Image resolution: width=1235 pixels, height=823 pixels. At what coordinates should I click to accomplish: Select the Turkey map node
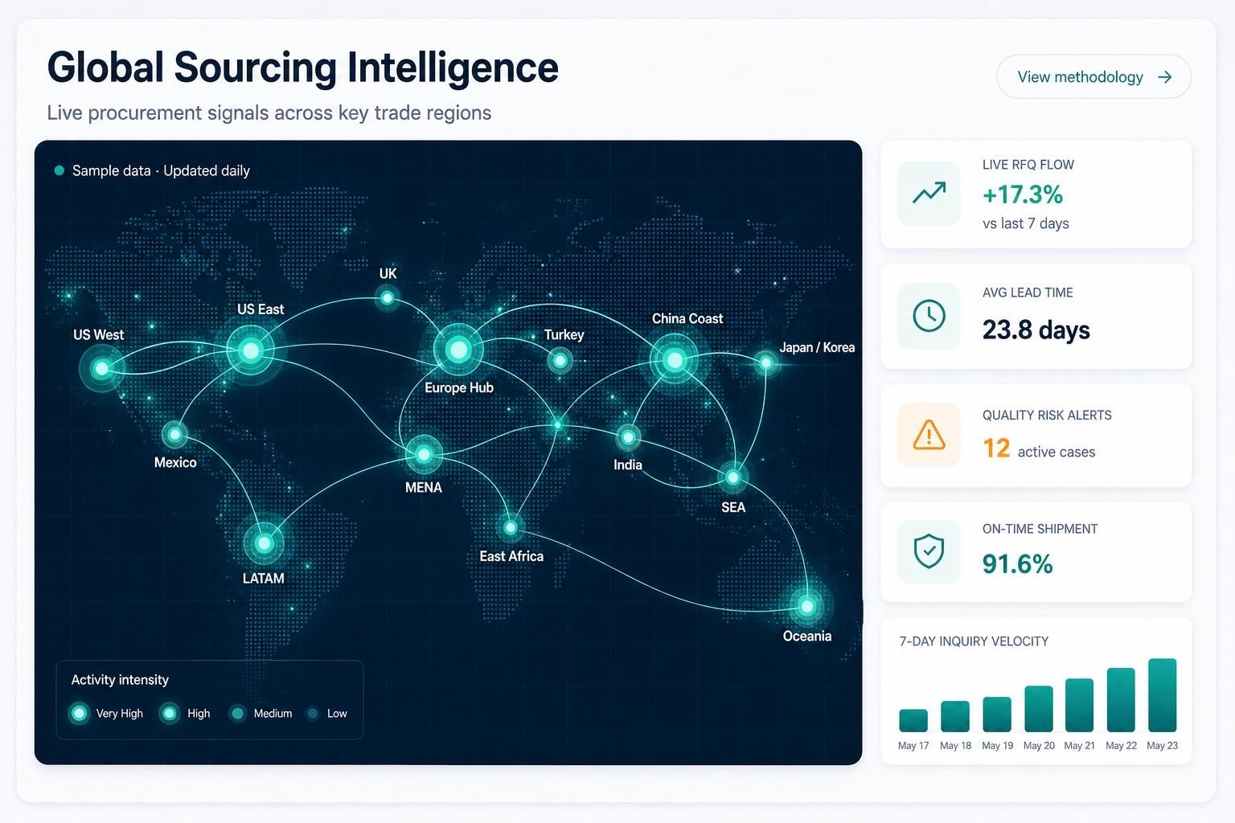(x=560, y=359)
